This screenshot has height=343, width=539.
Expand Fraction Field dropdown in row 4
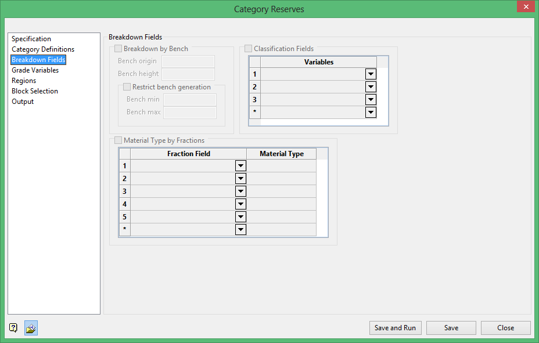tap(240, 204)
